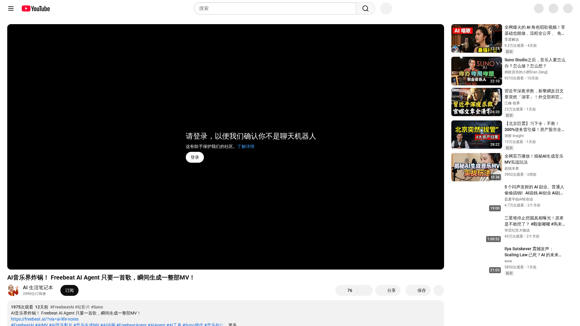Open the hamburger guide menu
580x326 pixels.
click(x=11, y=8)
